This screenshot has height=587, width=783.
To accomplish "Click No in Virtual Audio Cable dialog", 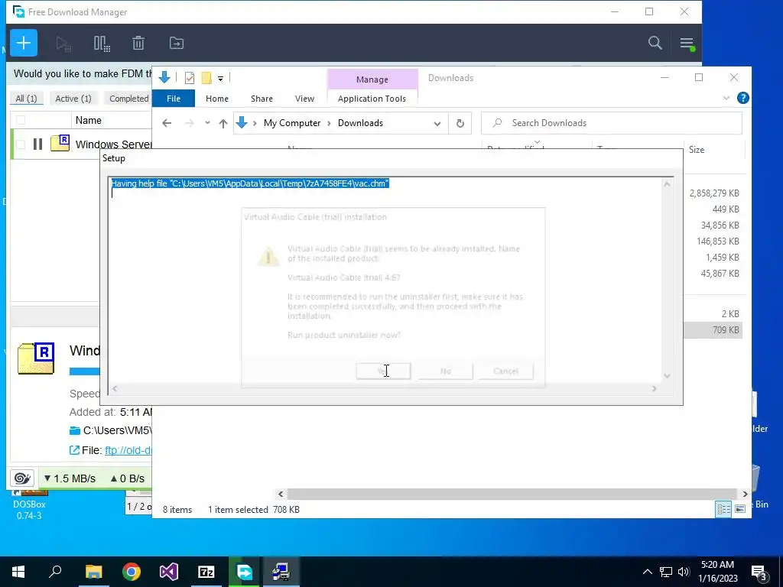I will click(446, 371).
